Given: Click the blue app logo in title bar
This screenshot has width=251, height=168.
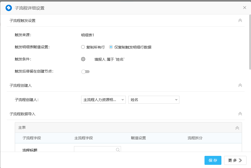Looking at the screenshot, I should 9,8.
